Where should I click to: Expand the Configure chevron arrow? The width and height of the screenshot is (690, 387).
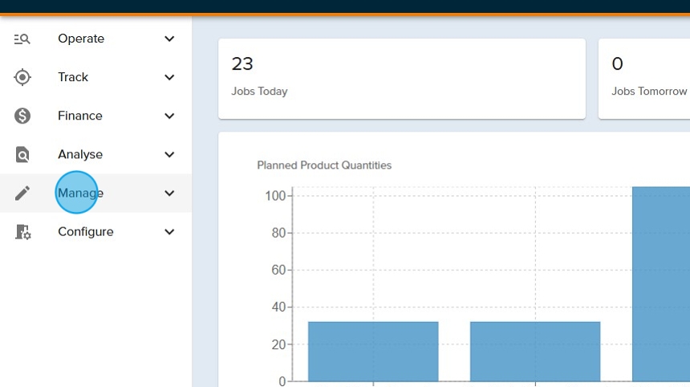[x=169, y=232]
